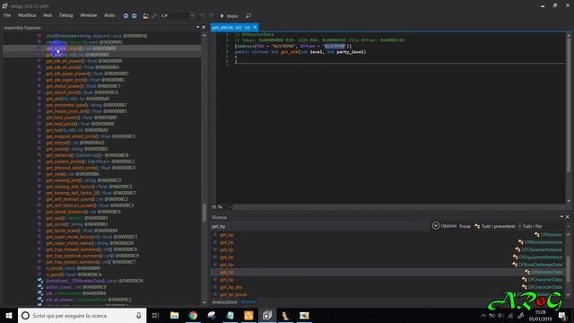Screen dimensions: 574x323
Task: Select get_magical_shield_prob() tree node
Action: click(x=91, y=136)
